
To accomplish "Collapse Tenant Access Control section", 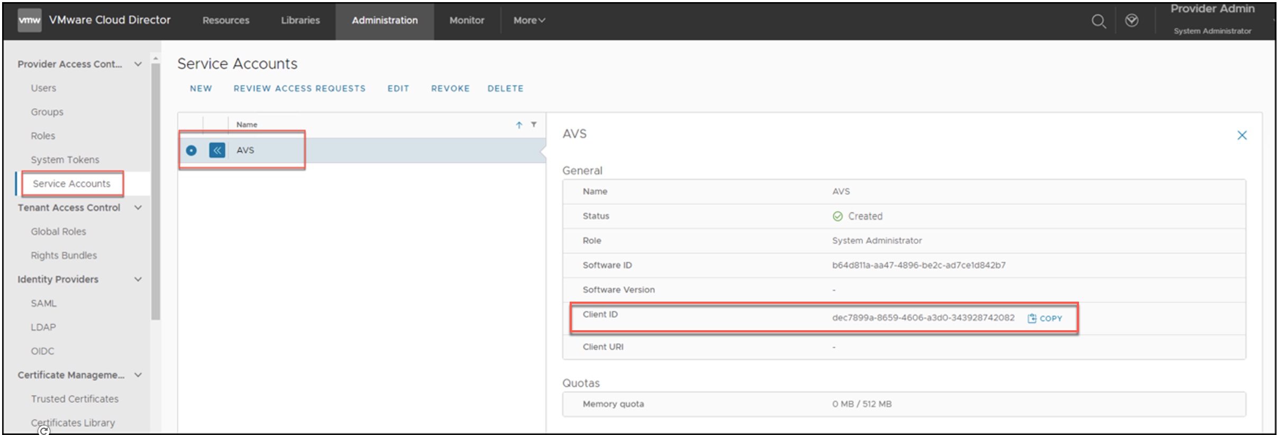I will (x=138, y=207).
